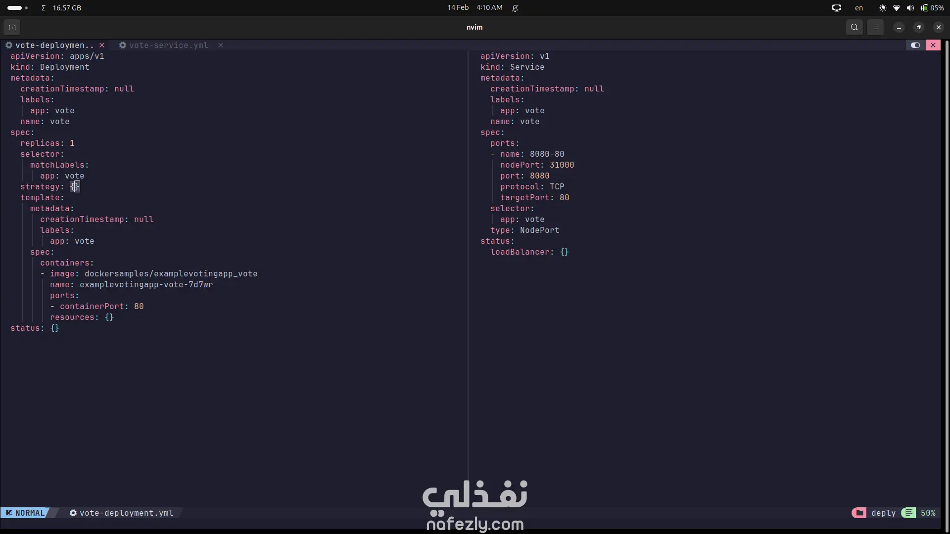Switch to the vote-service.yml tab
The width and height of the screenshot is (950, 534).
tap(168, 45)
